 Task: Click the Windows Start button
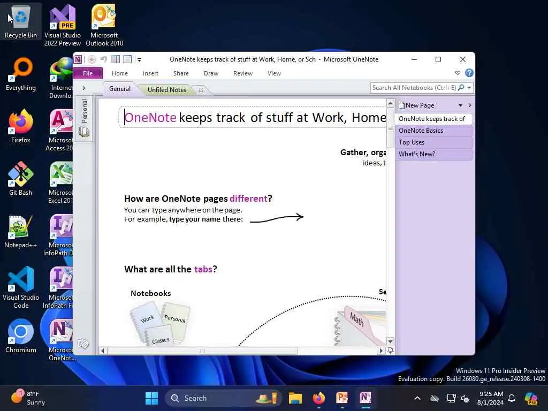point(151,398)
